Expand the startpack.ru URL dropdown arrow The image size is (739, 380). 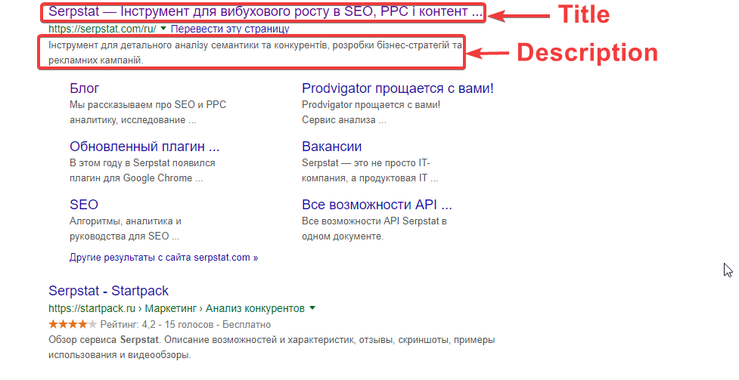pos(312,308)
